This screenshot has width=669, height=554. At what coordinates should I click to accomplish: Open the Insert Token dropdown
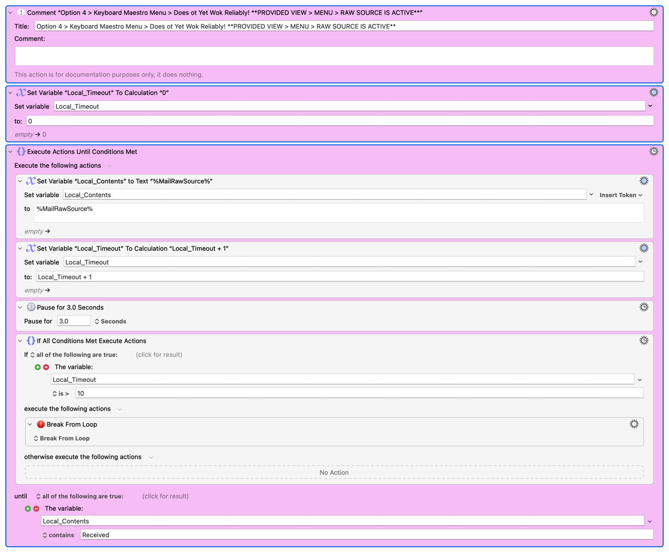coord(621,195)
